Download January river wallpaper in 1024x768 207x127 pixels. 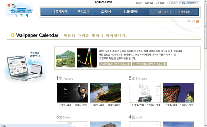click(x=98, y=105)
